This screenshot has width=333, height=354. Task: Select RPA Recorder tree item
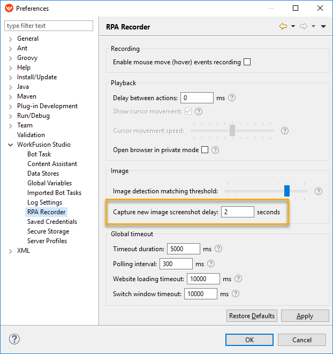coord(46,212)
